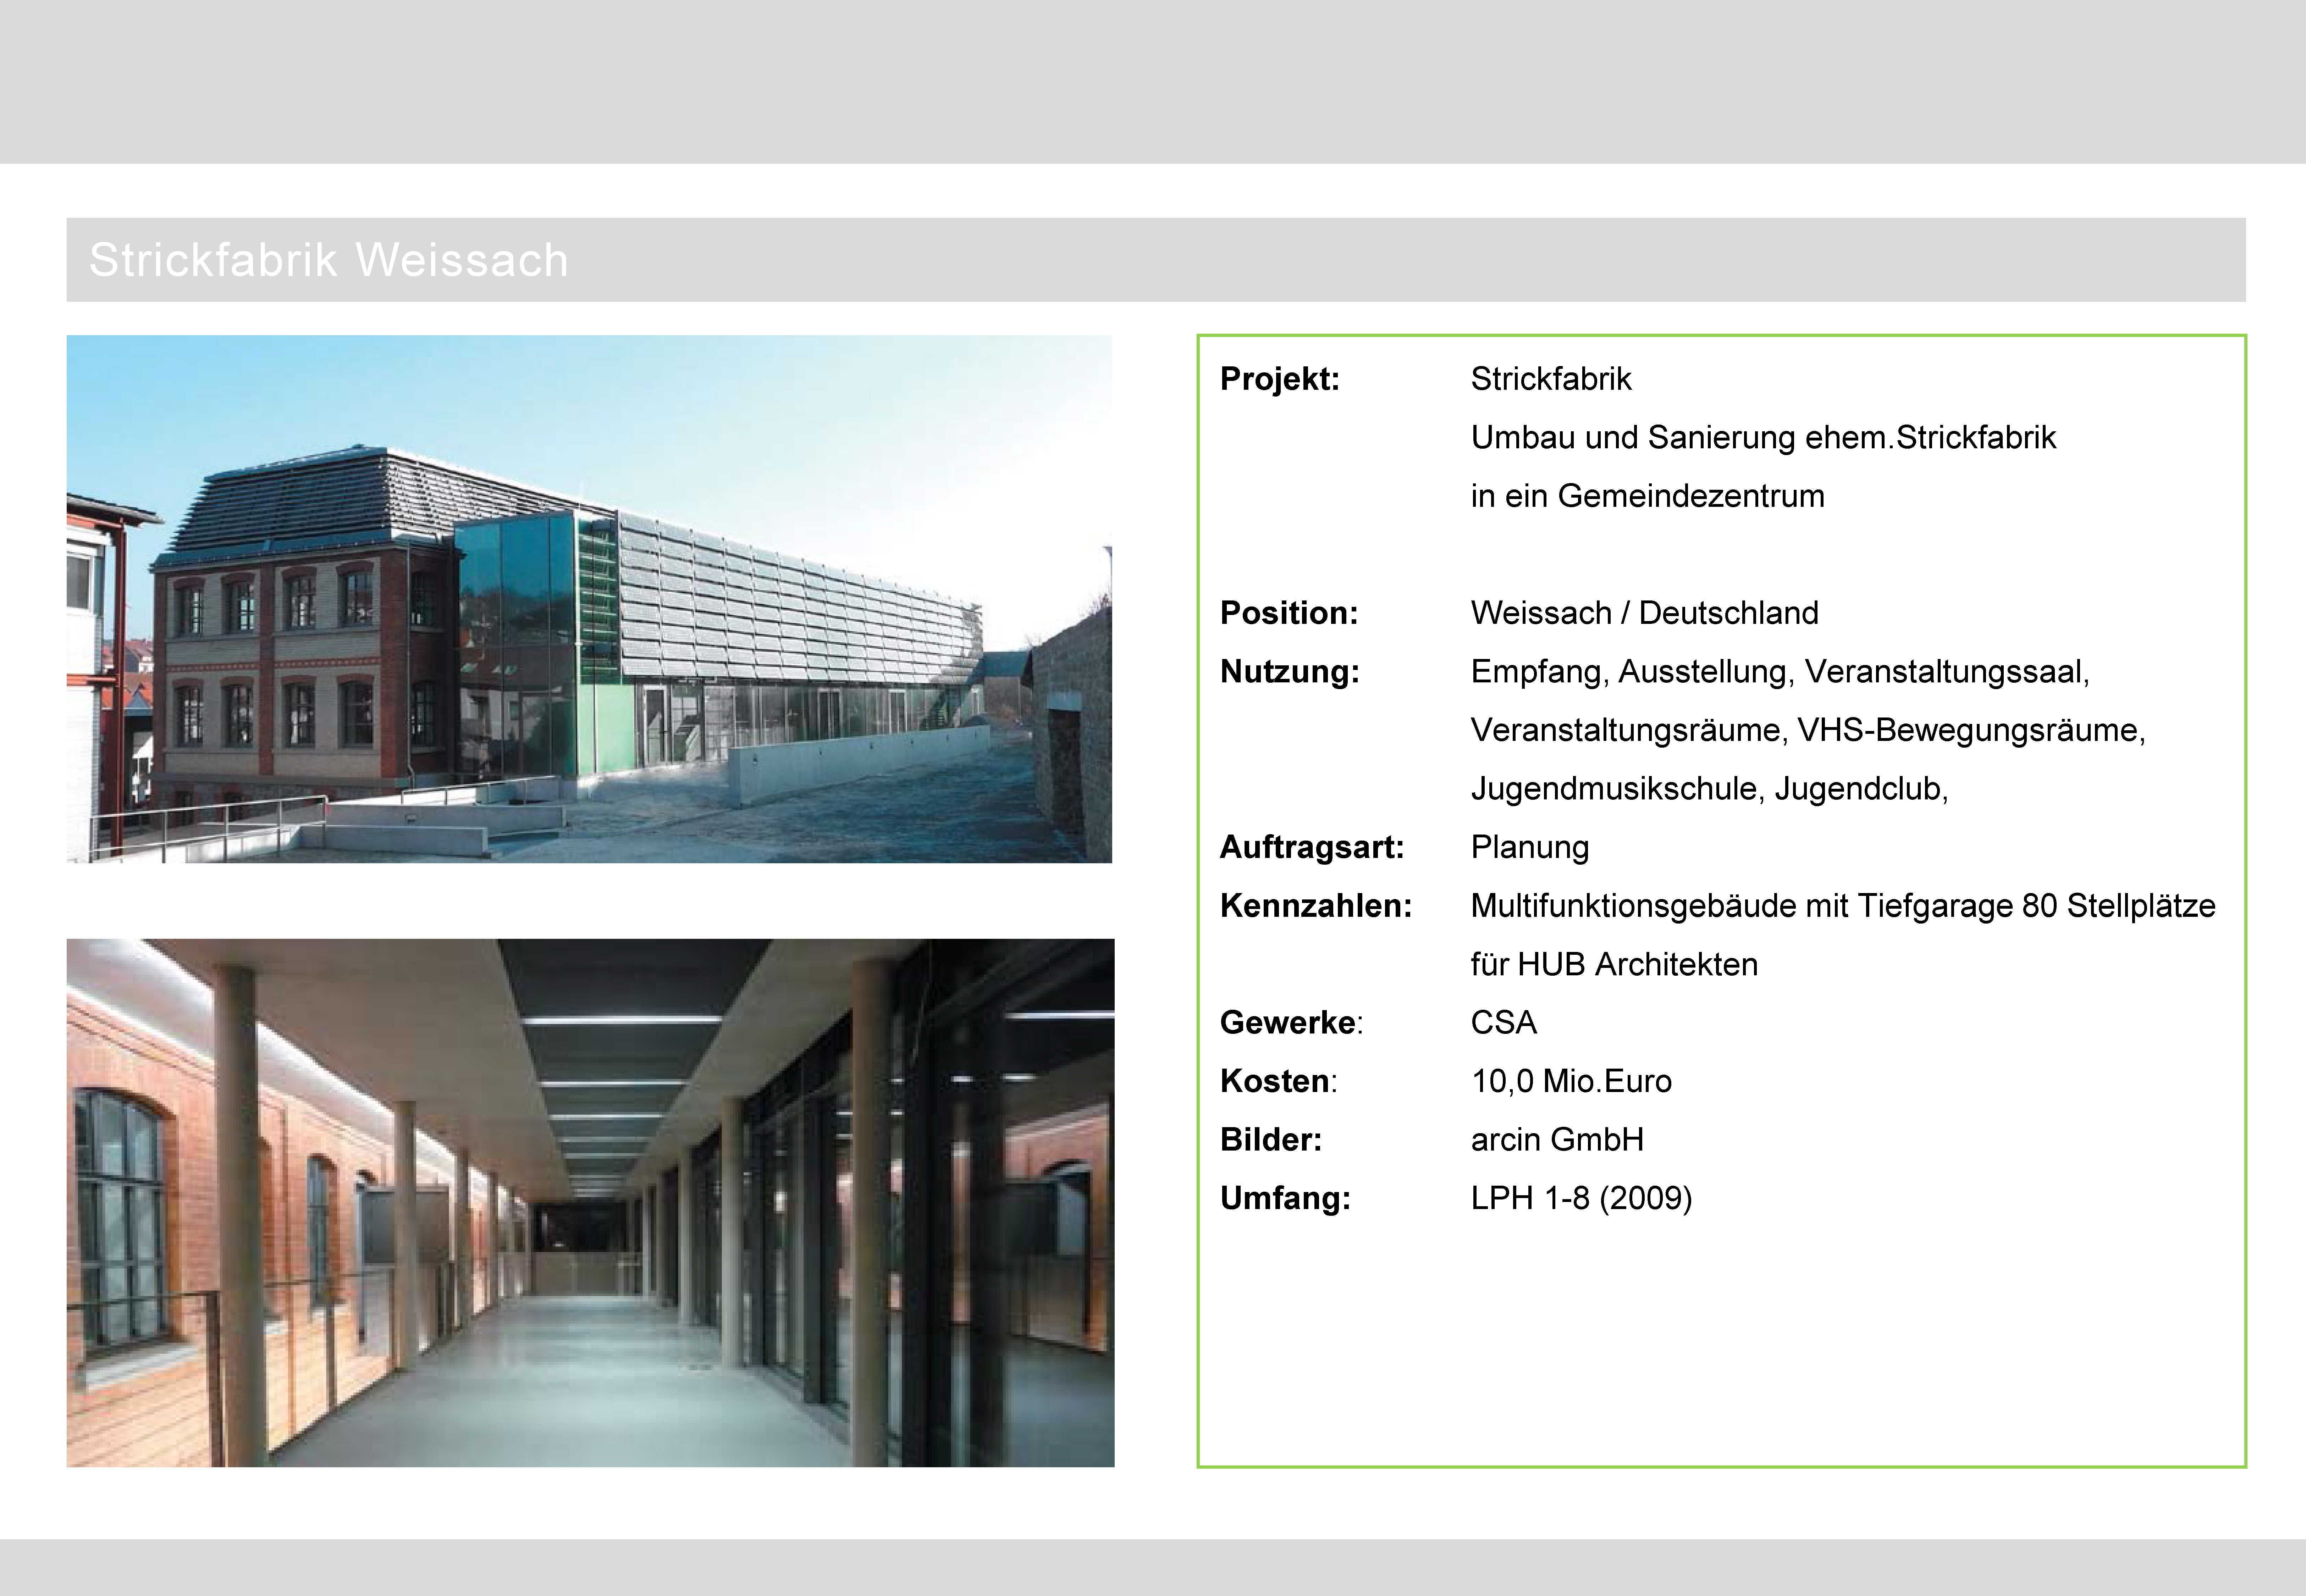Click the Position: label
This screenshot has height=1596, width=2306.
coord(1289,613)
